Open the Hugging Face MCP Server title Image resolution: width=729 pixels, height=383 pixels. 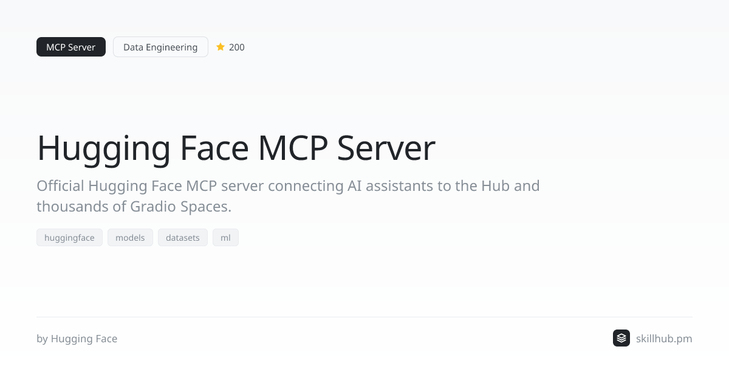(236, 148)
